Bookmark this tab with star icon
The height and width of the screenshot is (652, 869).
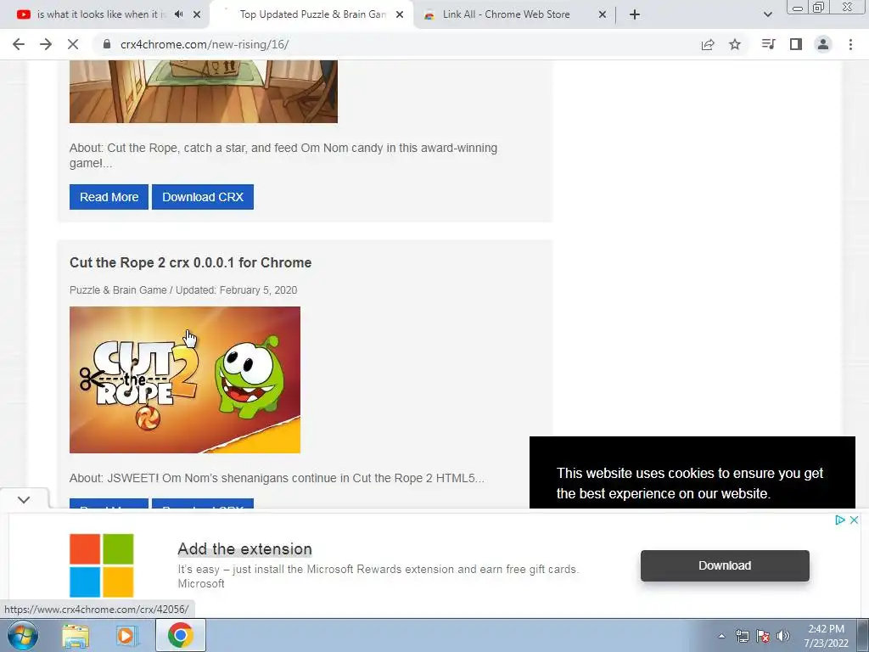point(735,44)
